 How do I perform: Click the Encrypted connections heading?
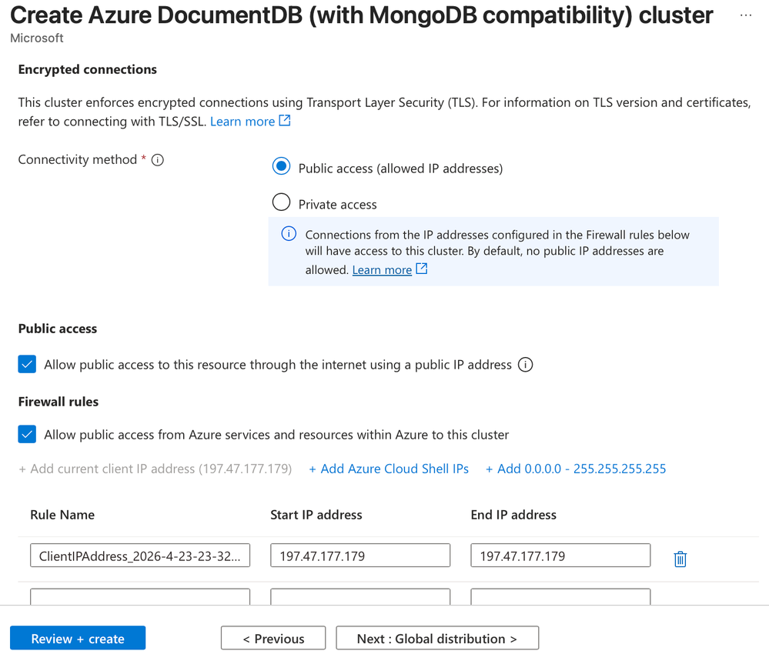tap(87, 69)
